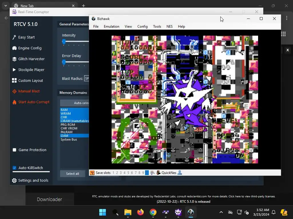Show hidden system tray icons
293x219 pixels.
click(221, 212)
